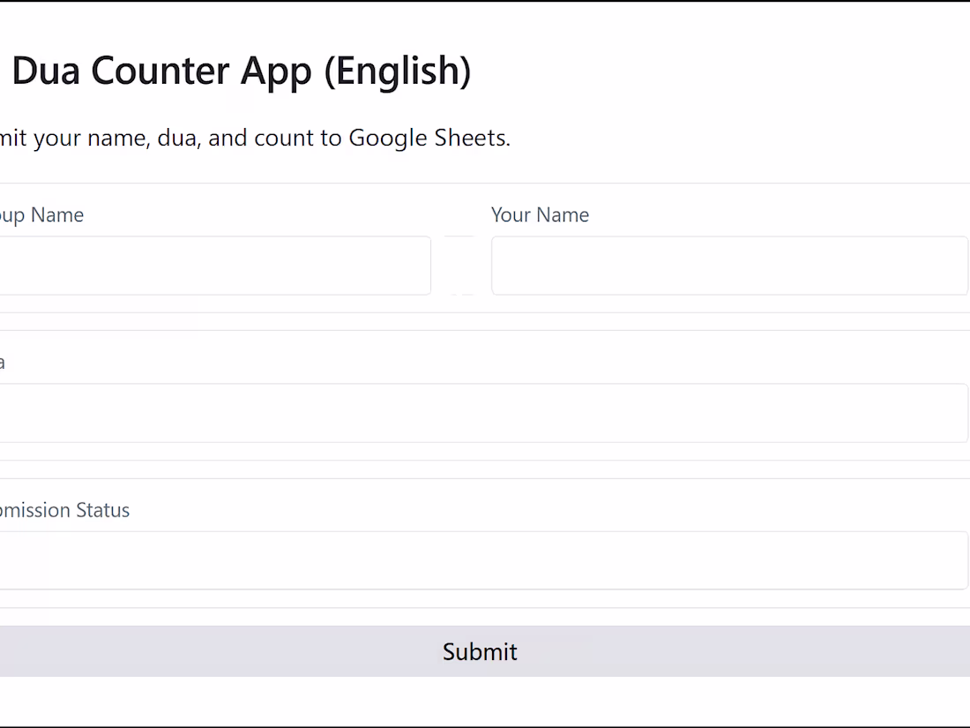
Task: Click Submit to send form data
Action: pos(480,651)
